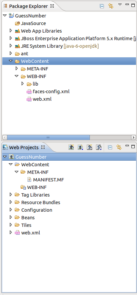Toggle Link with Editor in Web Projects
This screenshot has height=295, width=137.
[119, 147]
